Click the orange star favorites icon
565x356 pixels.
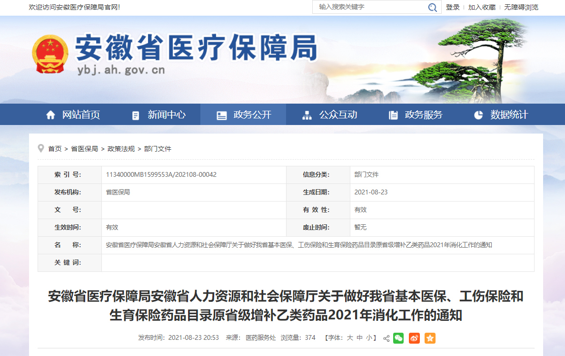(x=430, y=338)
